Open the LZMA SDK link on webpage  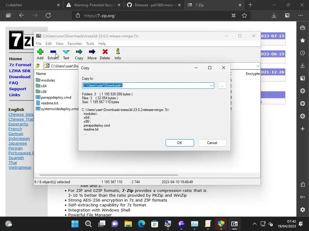point(20,71)
